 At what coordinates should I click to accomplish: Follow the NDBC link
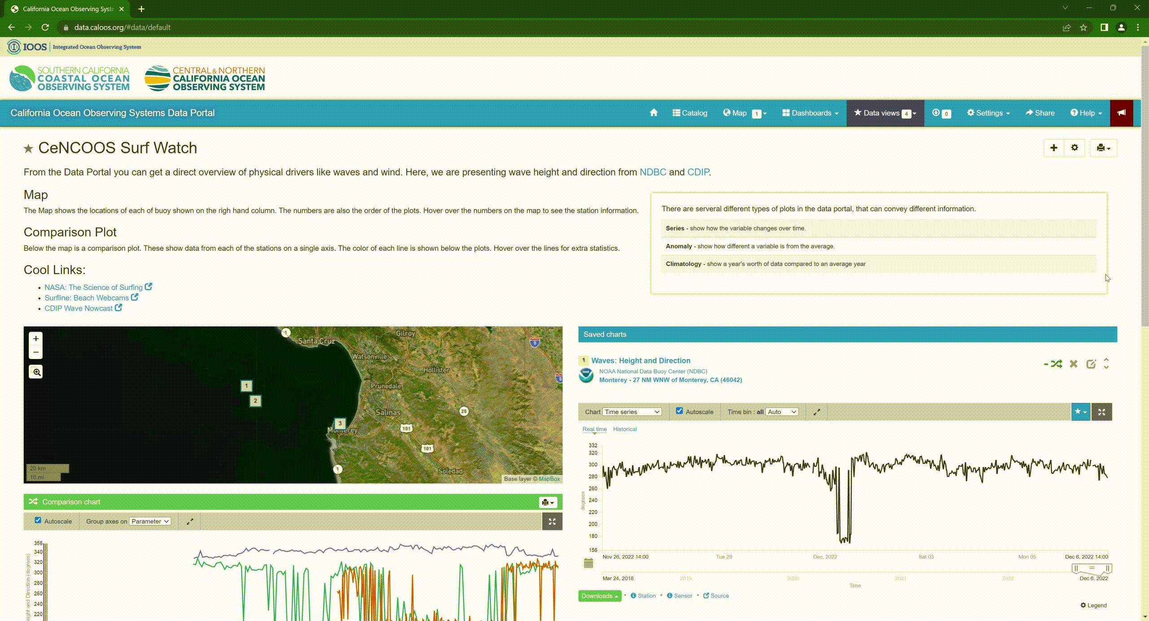click(653, 172)
